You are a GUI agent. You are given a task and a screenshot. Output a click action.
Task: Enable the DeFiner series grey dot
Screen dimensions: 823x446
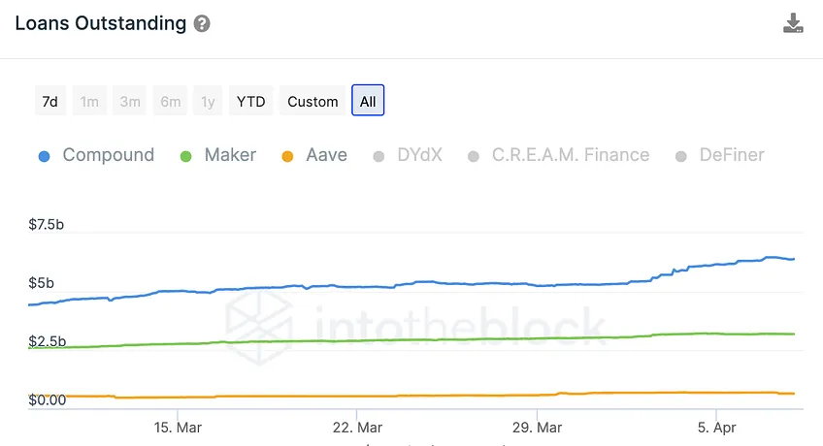tap(680, 156)
